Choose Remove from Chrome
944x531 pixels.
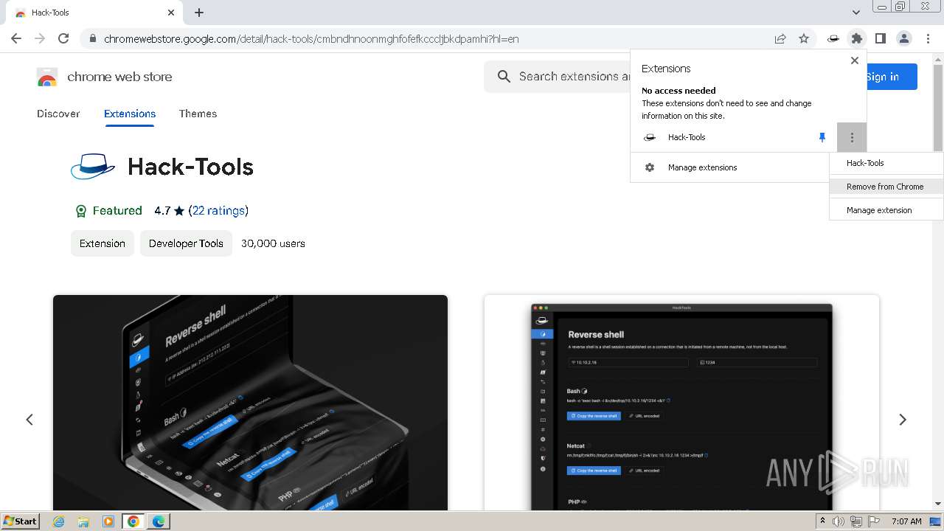pos(886,187)
